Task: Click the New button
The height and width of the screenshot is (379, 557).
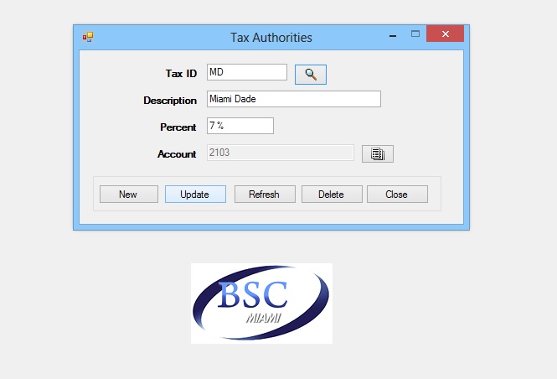Action: click(x=129, y=195)
